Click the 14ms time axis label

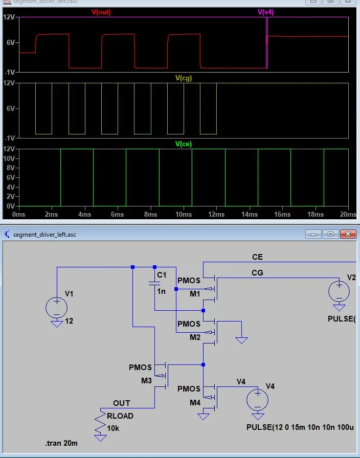point(249,214)
